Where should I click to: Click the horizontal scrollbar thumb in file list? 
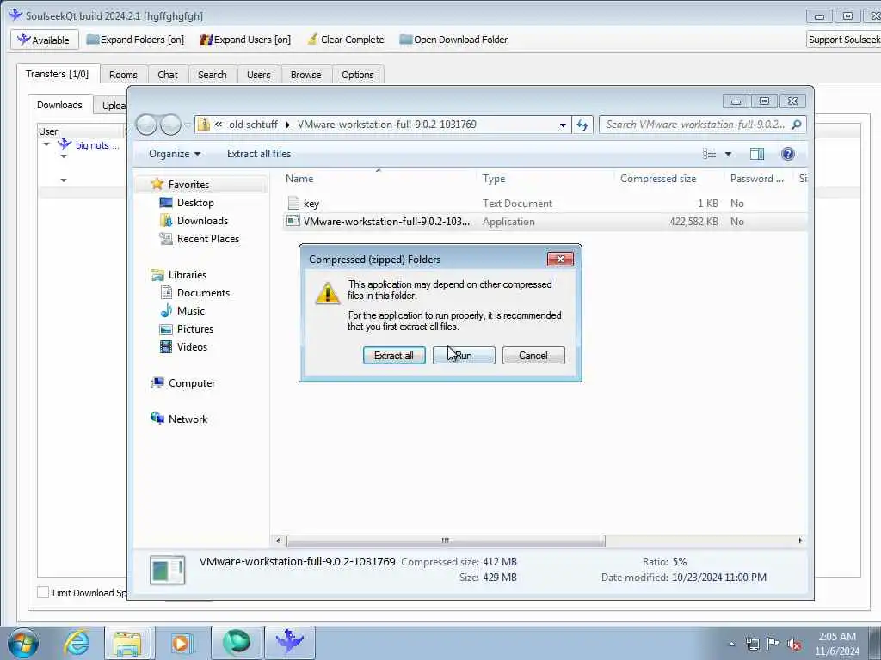[x=446, y=541]
